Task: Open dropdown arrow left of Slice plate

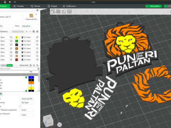Action: tap(147, 6)
